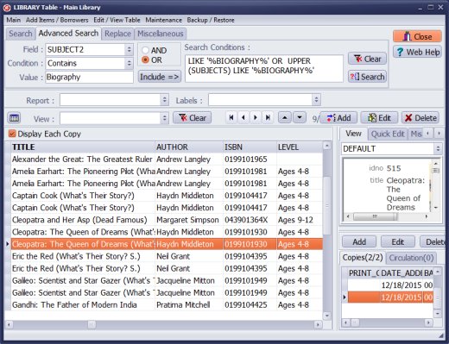Viewport: 449px width, 344px height.
Task: Click Add button in the copies panel
Action: pos(359,242)
